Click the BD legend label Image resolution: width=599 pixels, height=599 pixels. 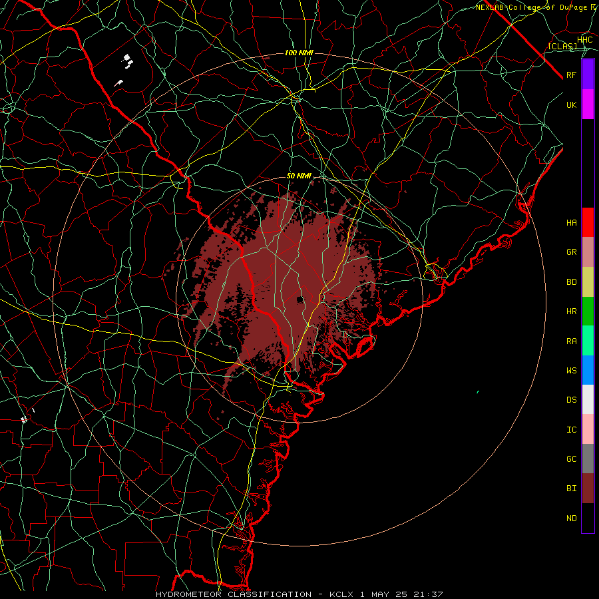click(x=572, y=282)
